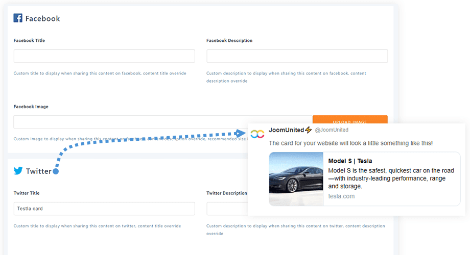Click the blue dot next to Twitter heading

pyautogui.click(x=56, y=171)
